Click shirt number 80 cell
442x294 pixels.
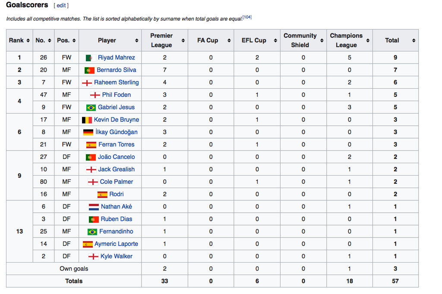[x=44, y=182]
